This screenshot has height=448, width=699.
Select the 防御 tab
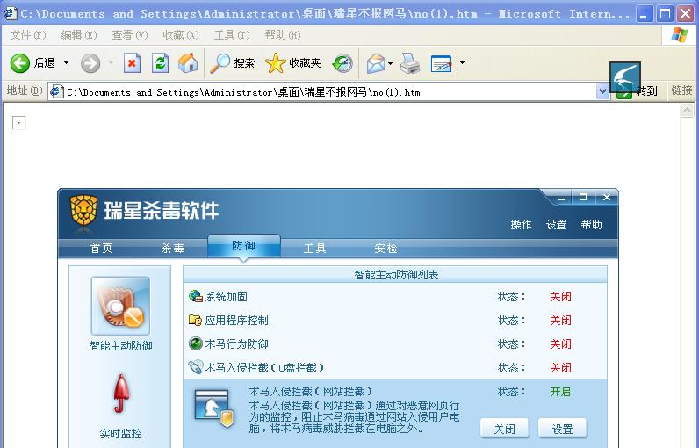point(244,246)
